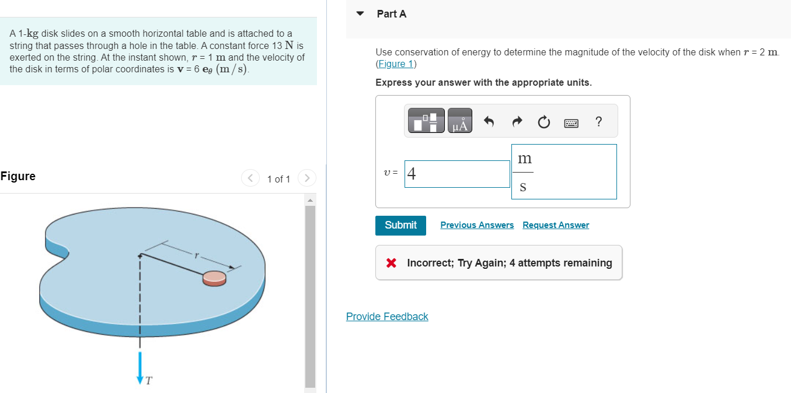791x393 pixels.
Task: Select the μÅ units entry icon
Action: [459, 121]
